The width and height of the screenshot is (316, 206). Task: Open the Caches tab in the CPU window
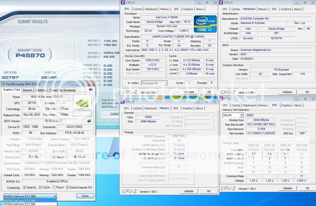137,9
